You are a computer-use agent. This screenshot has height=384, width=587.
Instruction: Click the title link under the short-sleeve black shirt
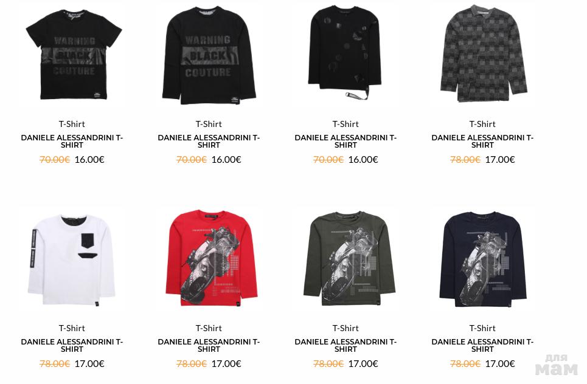(x=72, y=142)
